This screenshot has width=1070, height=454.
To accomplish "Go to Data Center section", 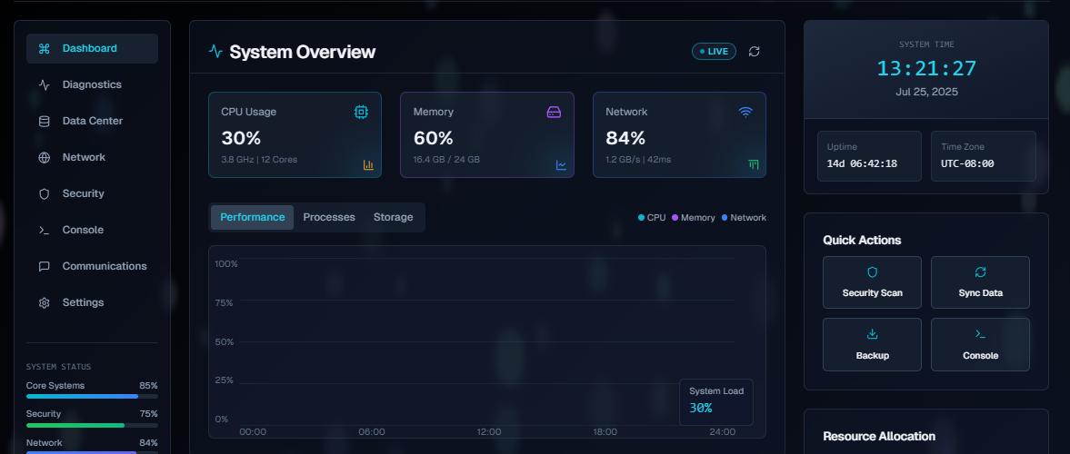I will point(92,122).
